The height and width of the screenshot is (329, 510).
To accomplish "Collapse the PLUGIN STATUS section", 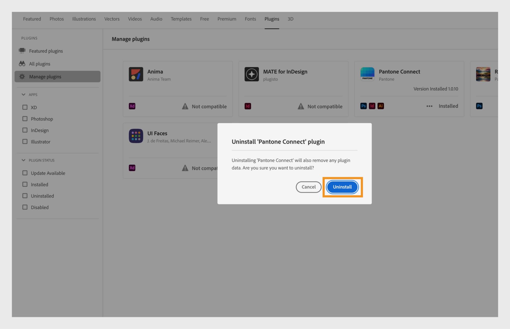I will pos(23,160).
